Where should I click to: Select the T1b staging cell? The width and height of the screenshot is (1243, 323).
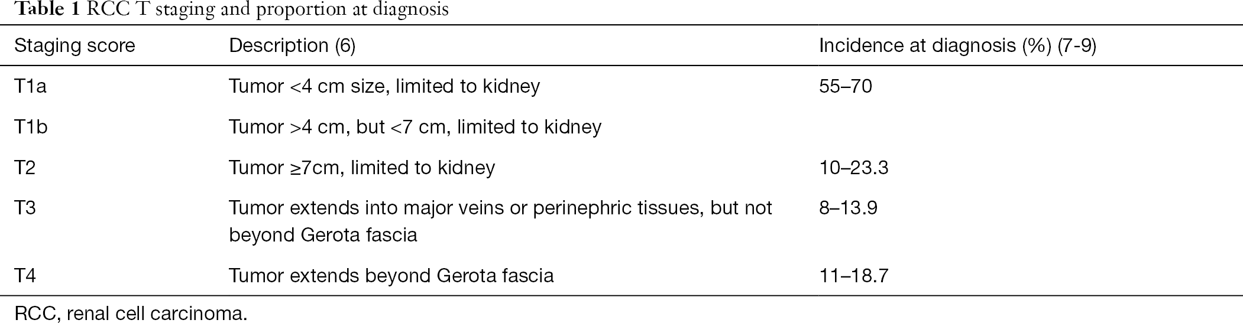tap(31, 126)
